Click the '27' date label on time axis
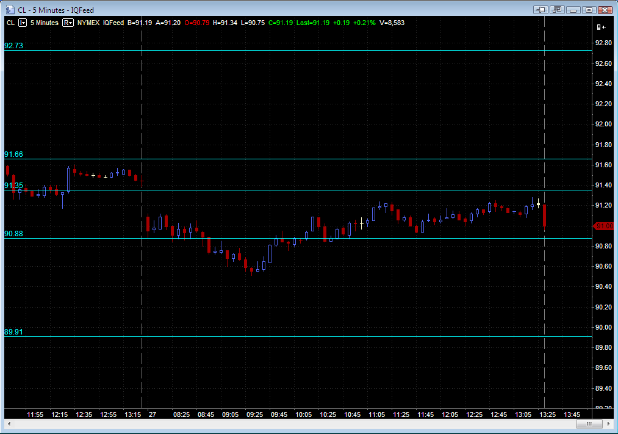 pos(153,414)
